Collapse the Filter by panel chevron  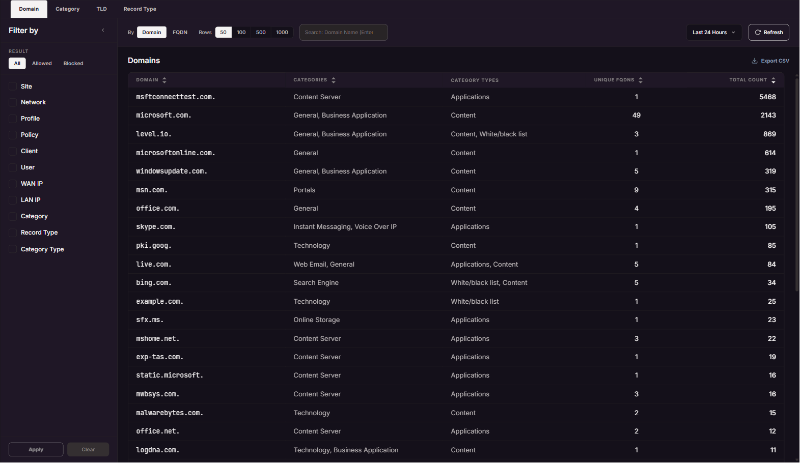(103, 31)
